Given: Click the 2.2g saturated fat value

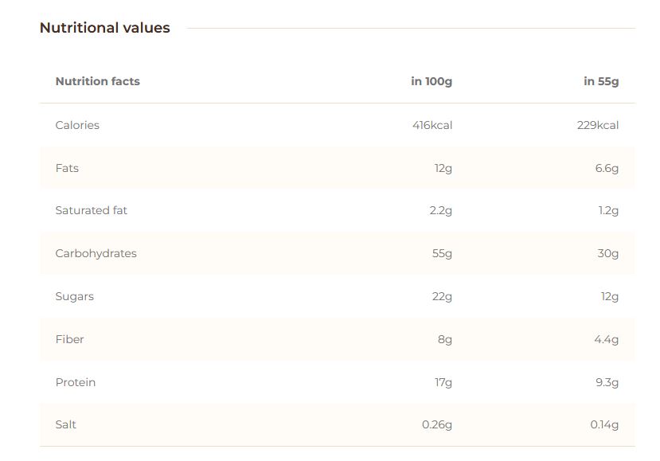Looking at the screenshot, I should (441, 210).
